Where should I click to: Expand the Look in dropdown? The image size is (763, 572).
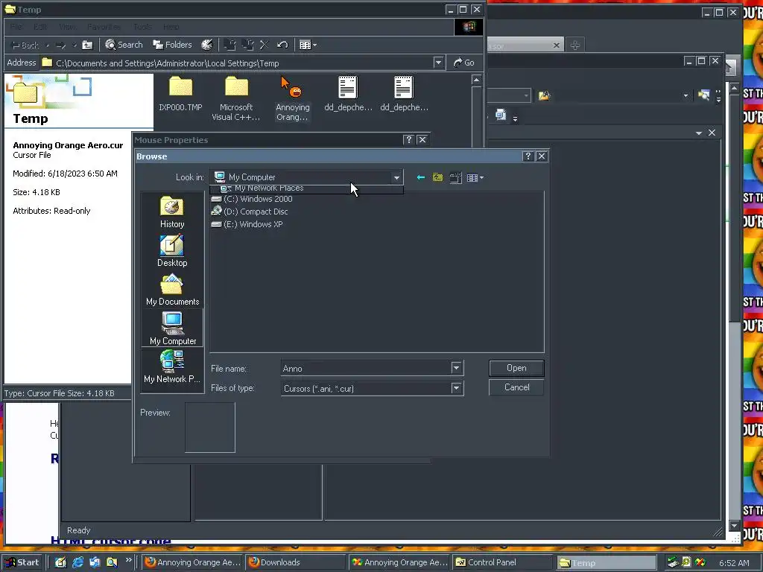[x=396, y=177]
